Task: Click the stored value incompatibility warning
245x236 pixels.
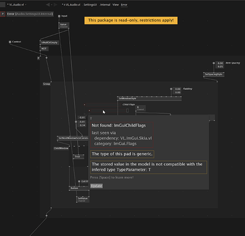Action: [148, 167]
